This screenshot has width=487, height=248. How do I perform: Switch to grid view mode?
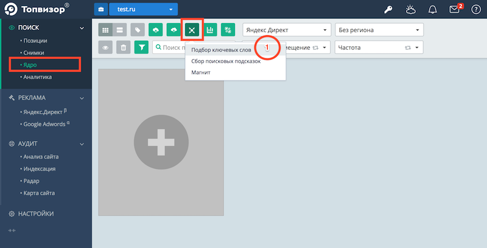tap(105, 30)
